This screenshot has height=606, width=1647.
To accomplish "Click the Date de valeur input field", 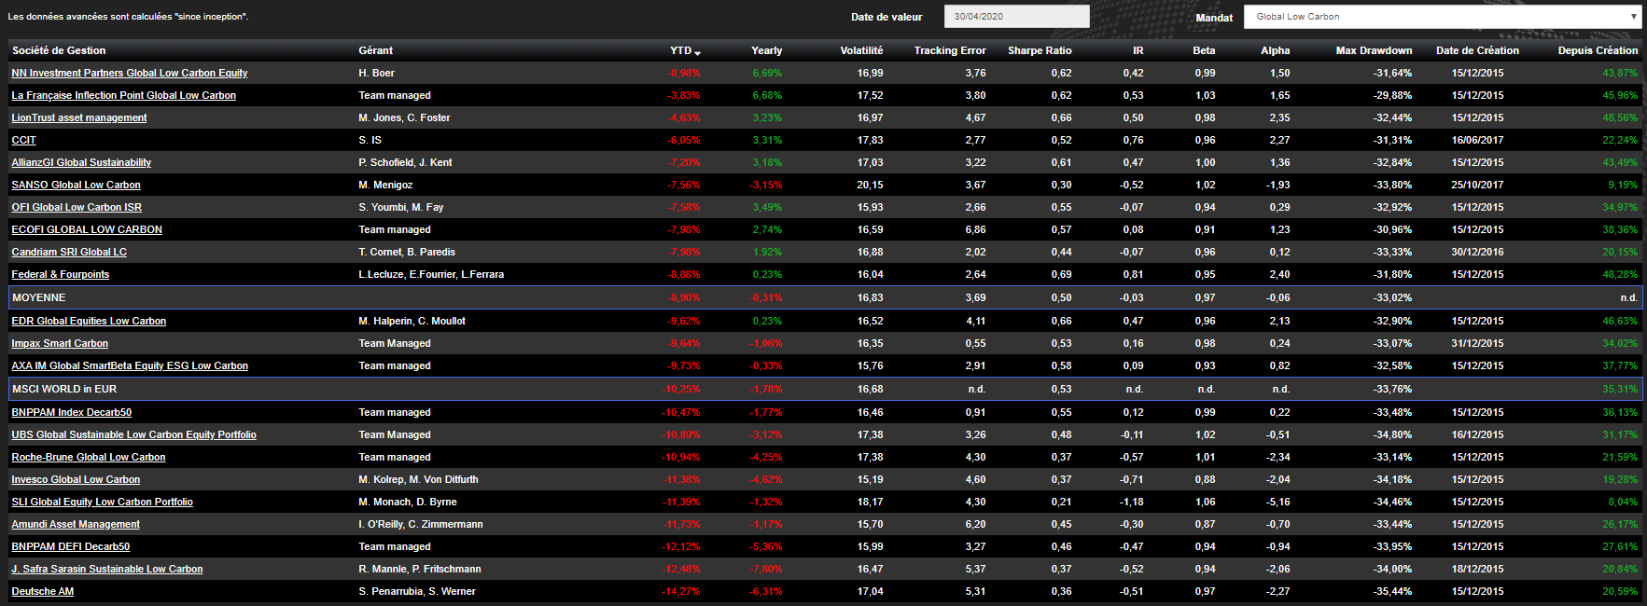I will (x=1016, y=17).
